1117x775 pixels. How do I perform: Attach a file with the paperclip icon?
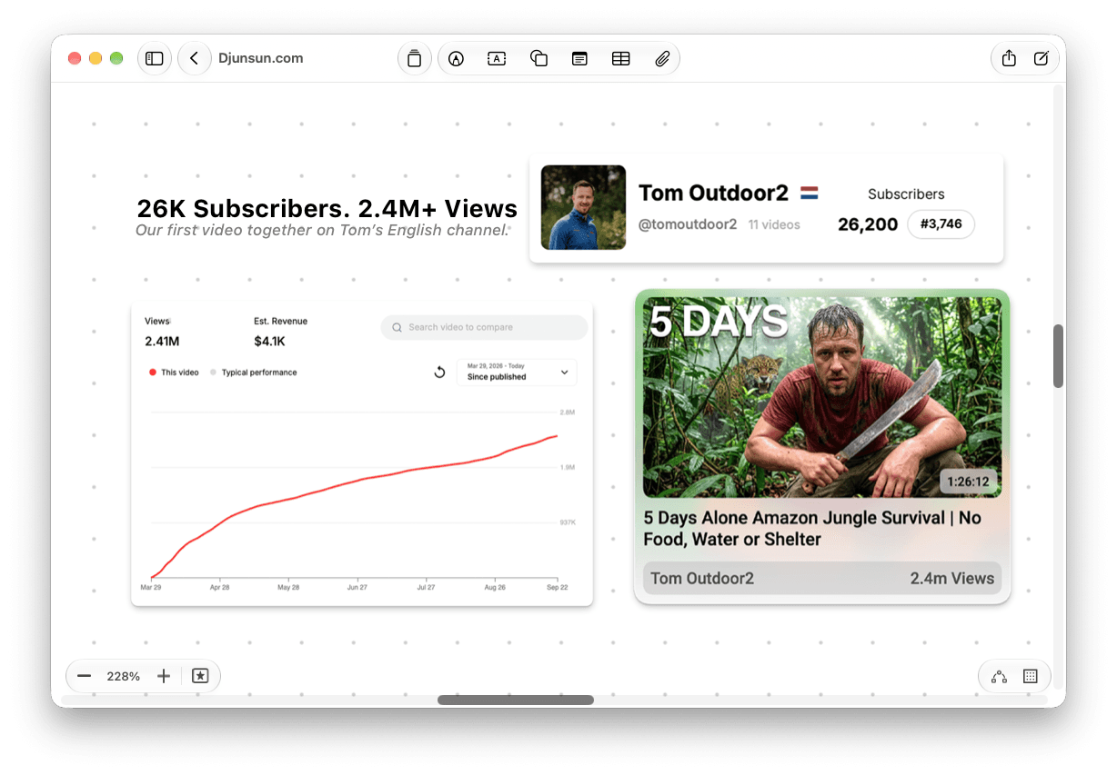pos(662,58)
